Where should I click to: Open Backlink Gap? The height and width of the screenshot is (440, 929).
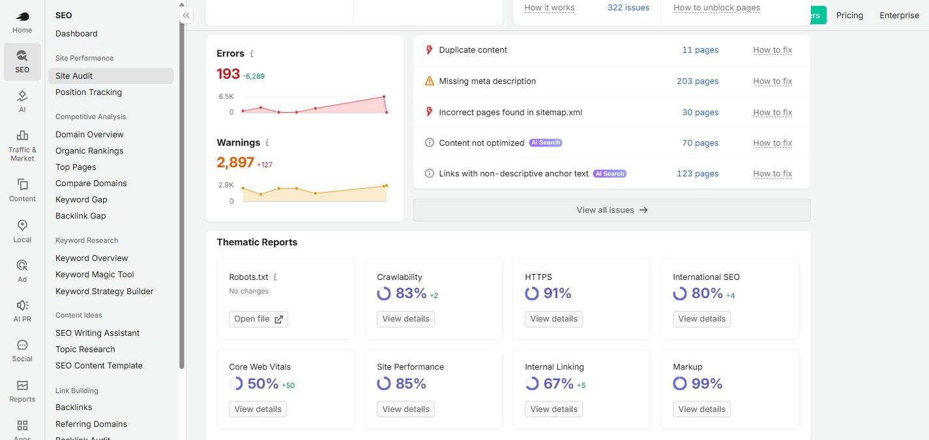click(x=80, y=215)
